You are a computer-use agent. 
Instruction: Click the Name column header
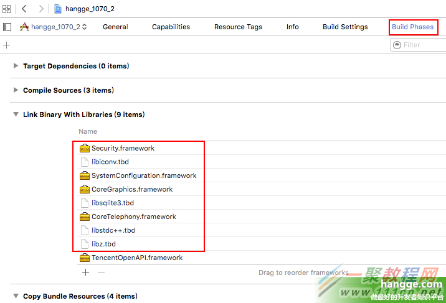coord(88,131)
